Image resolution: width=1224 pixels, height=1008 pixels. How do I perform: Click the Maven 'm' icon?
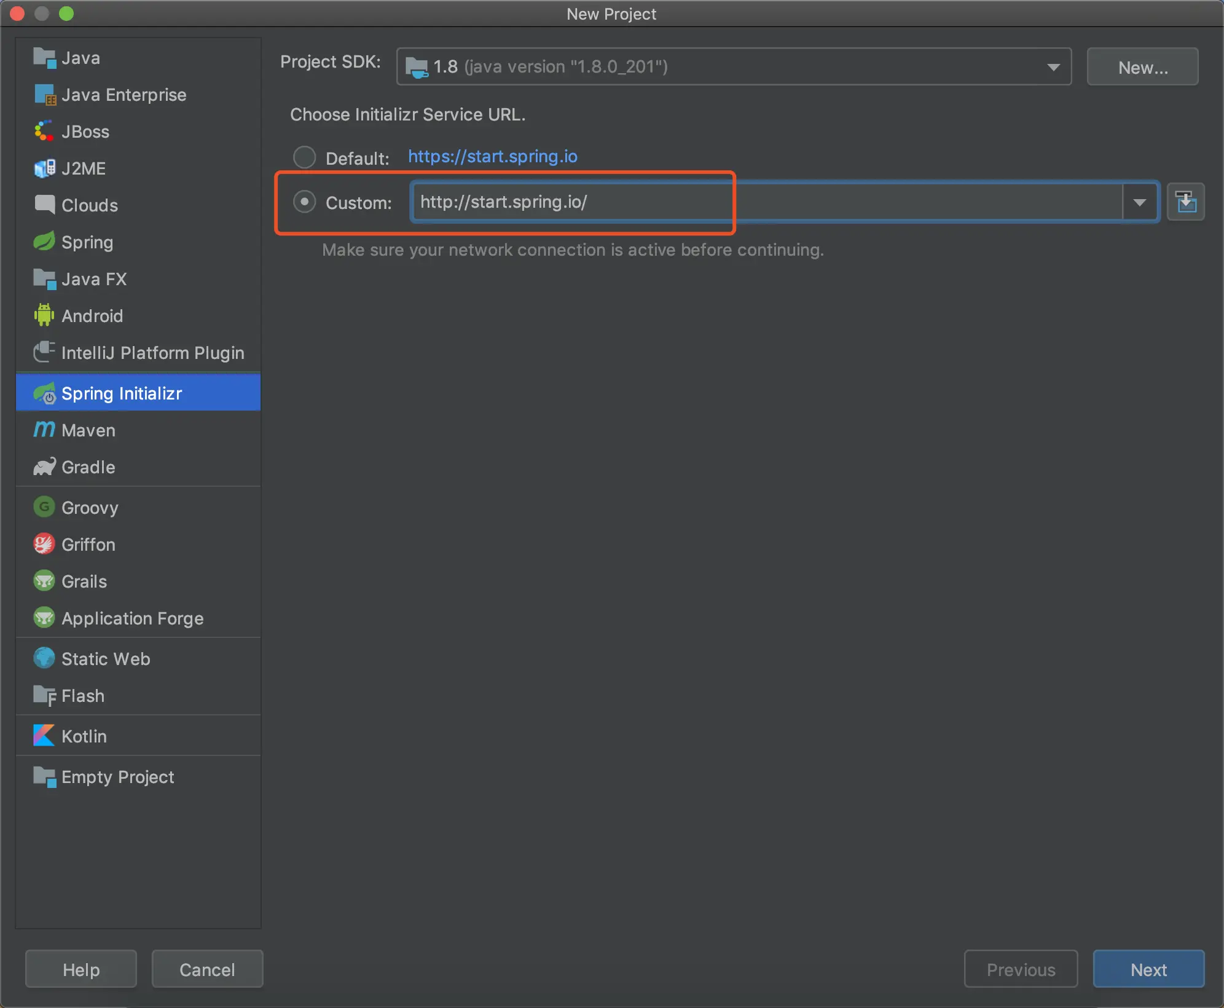(x=44, y=430)
